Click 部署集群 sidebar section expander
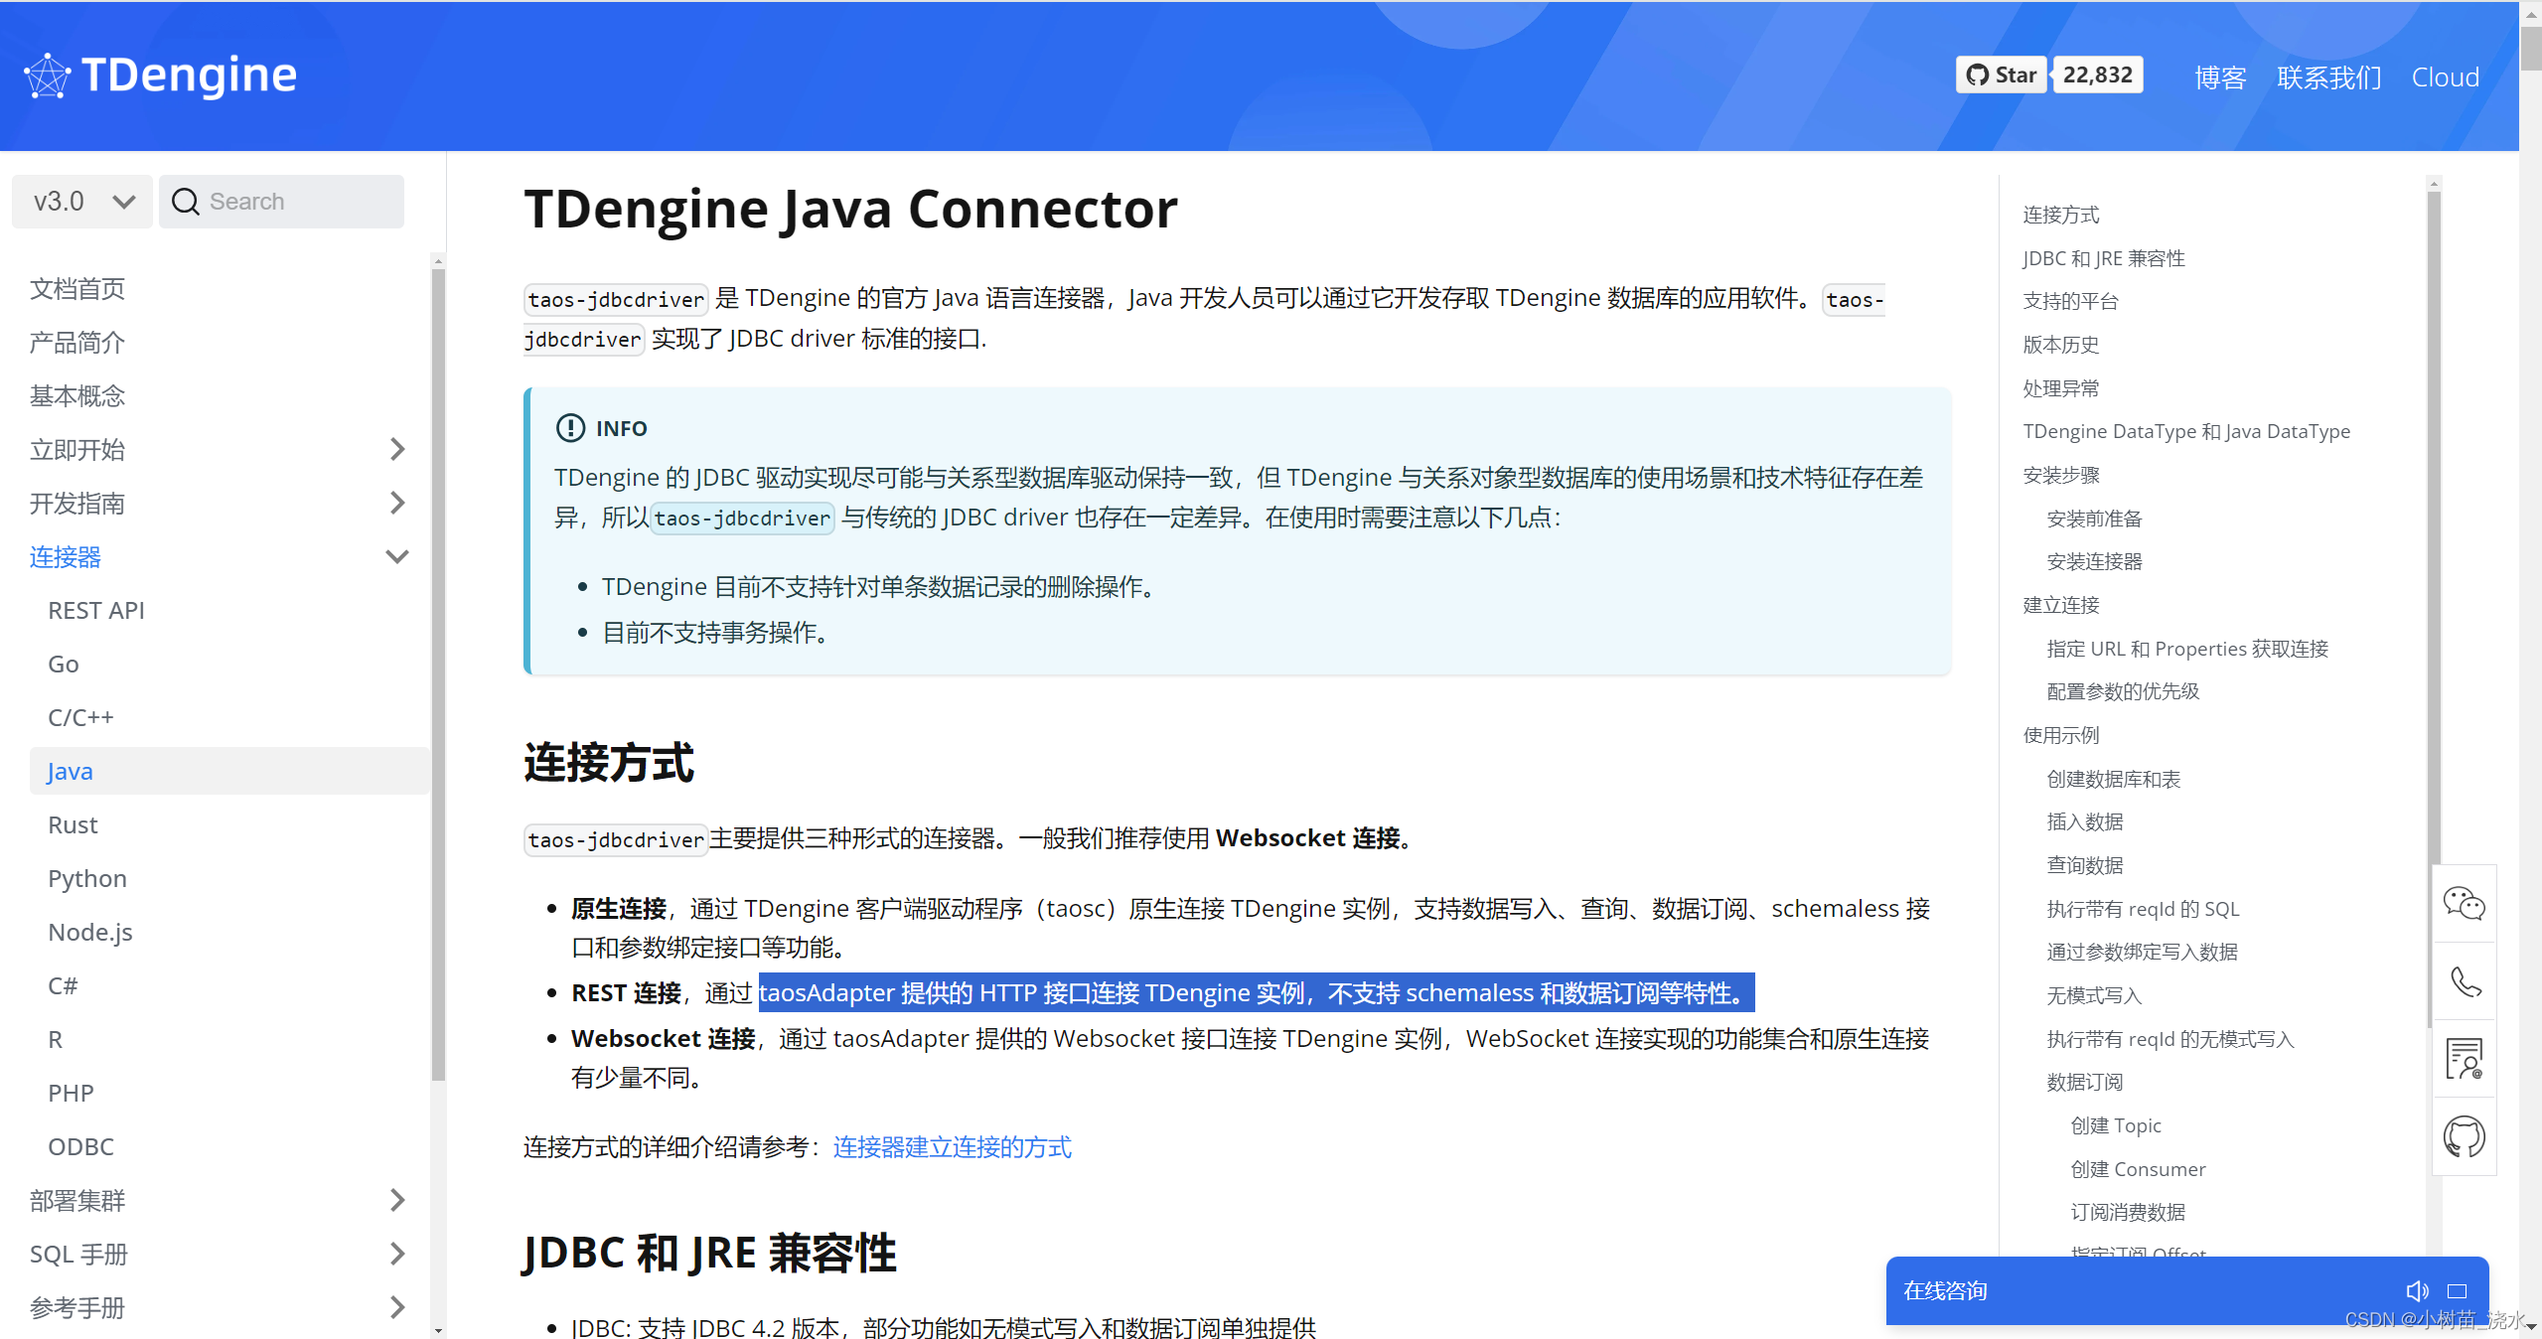The width and height of the screenshot is (2542, 1339). pyautogui.click(x=398, y=1201)
